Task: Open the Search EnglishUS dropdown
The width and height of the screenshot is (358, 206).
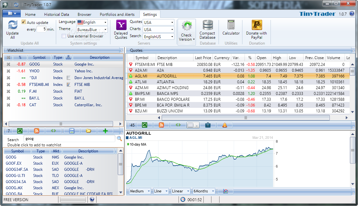Action: [x=159, y=36]
